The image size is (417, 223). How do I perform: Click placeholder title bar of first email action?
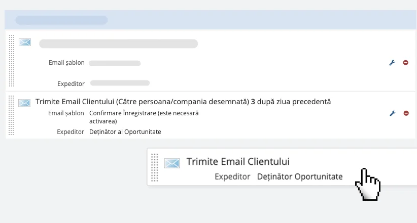point(118,44)
